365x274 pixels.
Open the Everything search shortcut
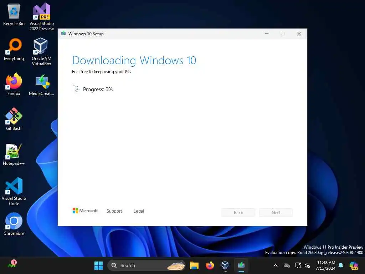[x=14, y=50]
